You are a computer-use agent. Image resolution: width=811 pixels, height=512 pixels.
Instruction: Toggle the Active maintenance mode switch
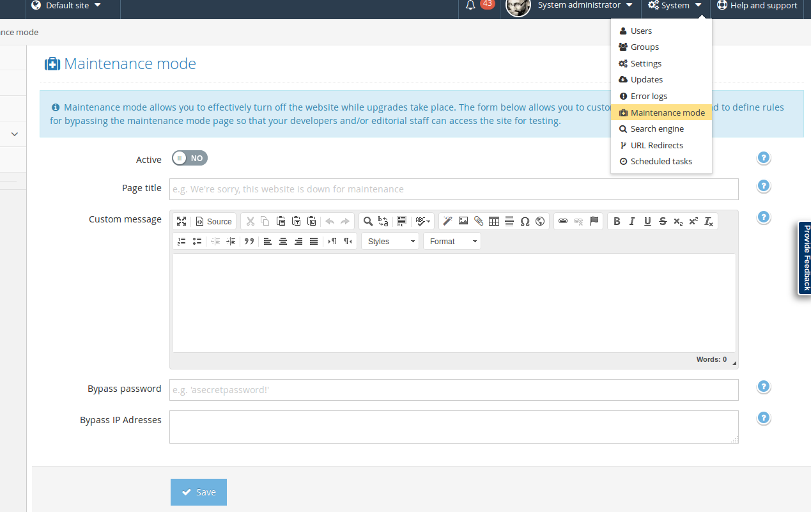tap(190, 158)
